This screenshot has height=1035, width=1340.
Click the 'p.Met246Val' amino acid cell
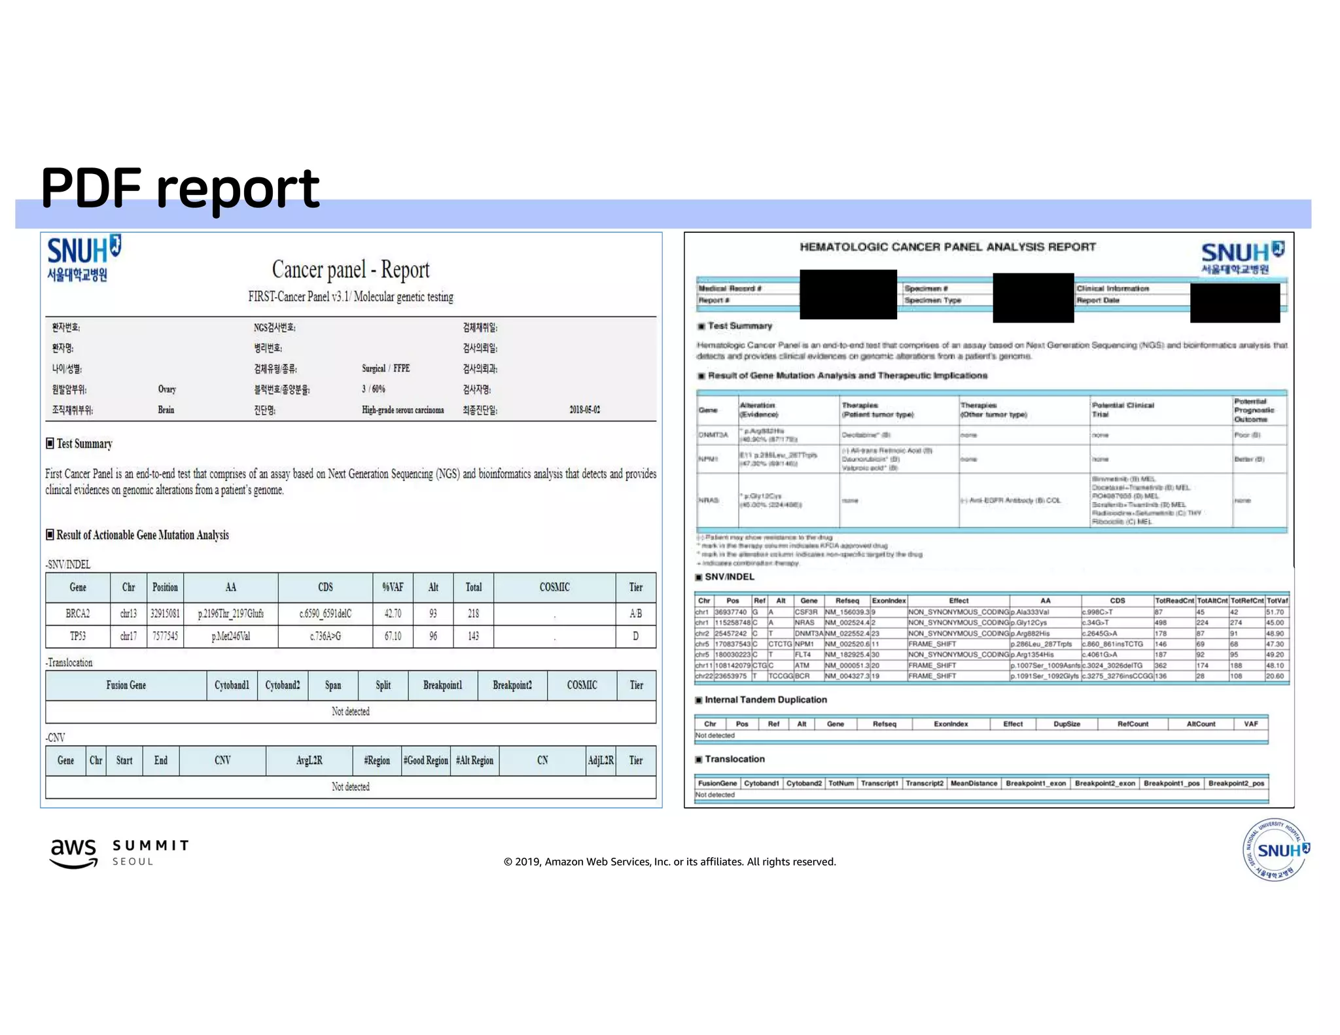click(x=231, y=636)
